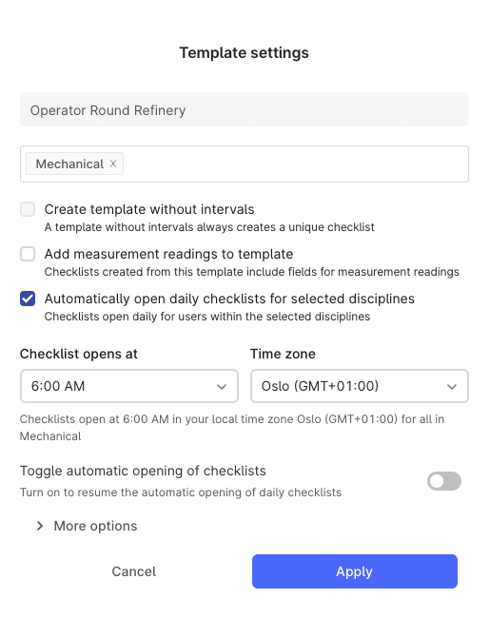Expand the More options section

click(87, 526)
